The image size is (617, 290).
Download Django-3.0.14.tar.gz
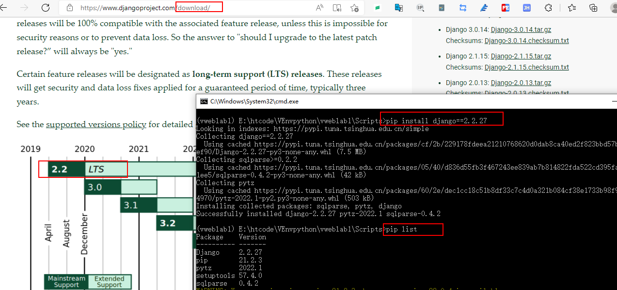(521, 29)
